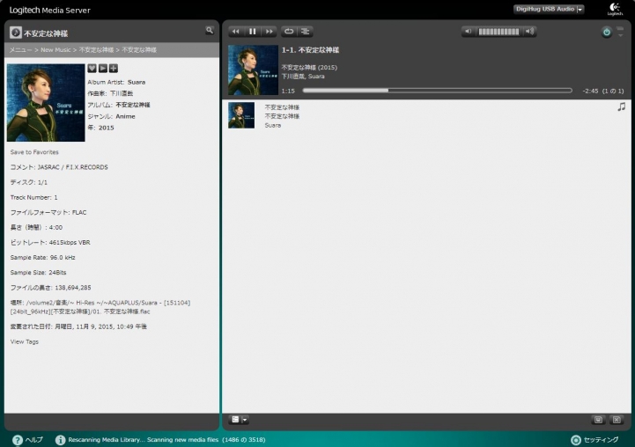Click Save to Favorites

[34, 152]
